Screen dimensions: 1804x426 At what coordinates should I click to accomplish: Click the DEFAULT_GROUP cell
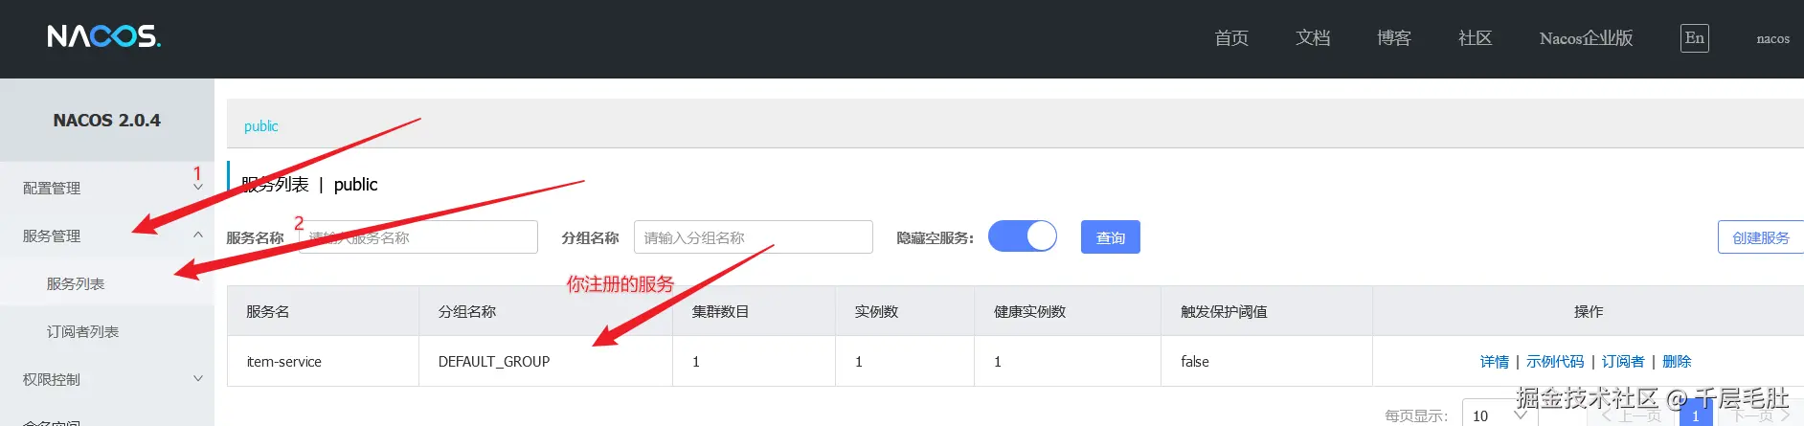(546, 362)
